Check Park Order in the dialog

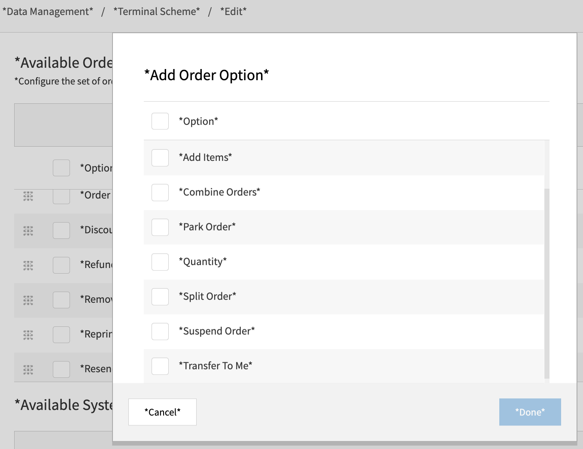coord(160,227)
